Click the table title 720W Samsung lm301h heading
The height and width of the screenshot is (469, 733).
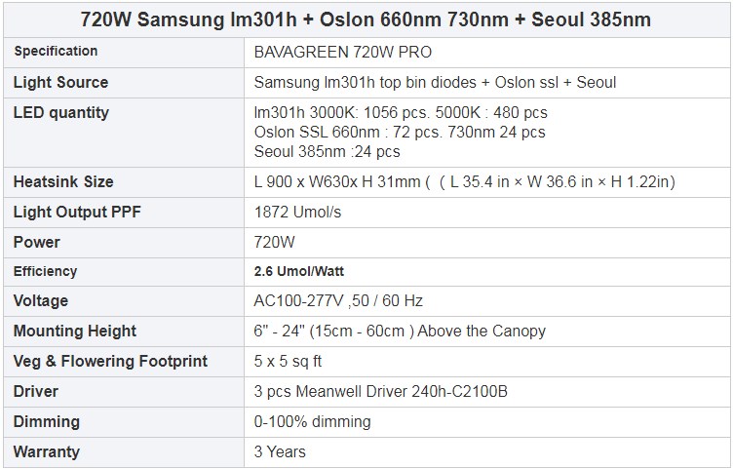point(366,20)
